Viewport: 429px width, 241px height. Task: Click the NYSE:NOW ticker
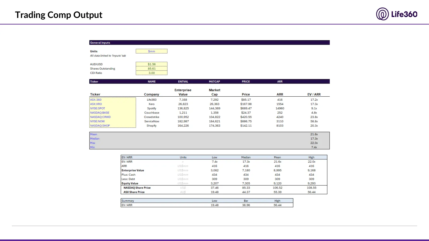(x=97, y=121)
